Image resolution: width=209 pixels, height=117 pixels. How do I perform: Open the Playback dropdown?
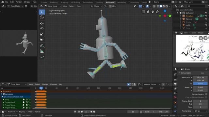(x=13, y=112)
